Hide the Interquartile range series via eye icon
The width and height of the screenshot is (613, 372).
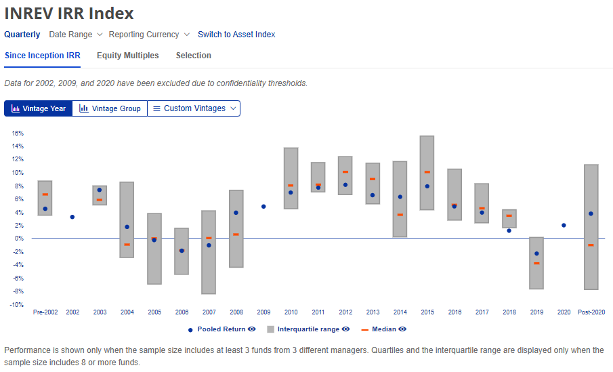tap(346, 329)
